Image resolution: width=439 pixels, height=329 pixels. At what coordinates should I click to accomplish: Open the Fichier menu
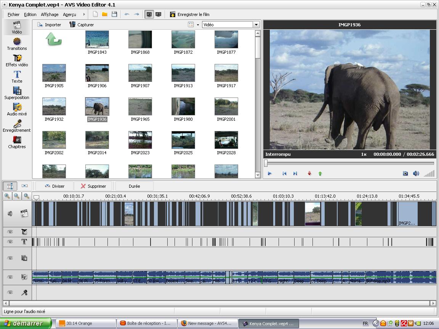click(13, 14)
